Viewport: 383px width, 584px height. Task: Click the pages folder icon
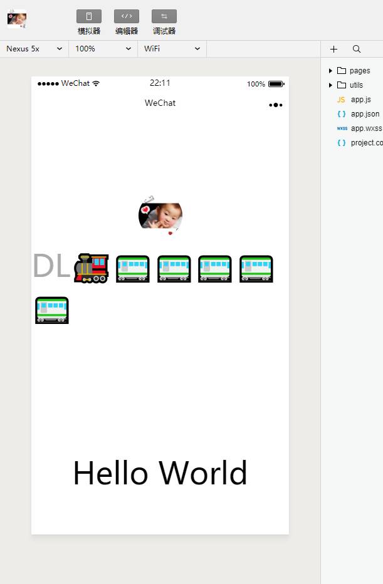coord(342,70)
